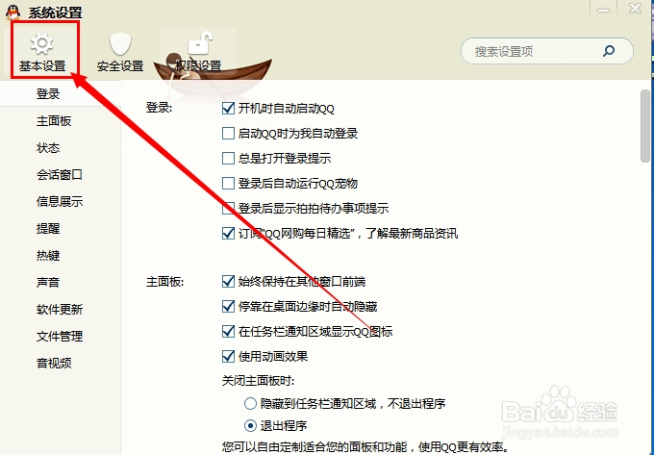
Task: Open 热键 settings in sidebar
Action: click(x=48, y=255)
